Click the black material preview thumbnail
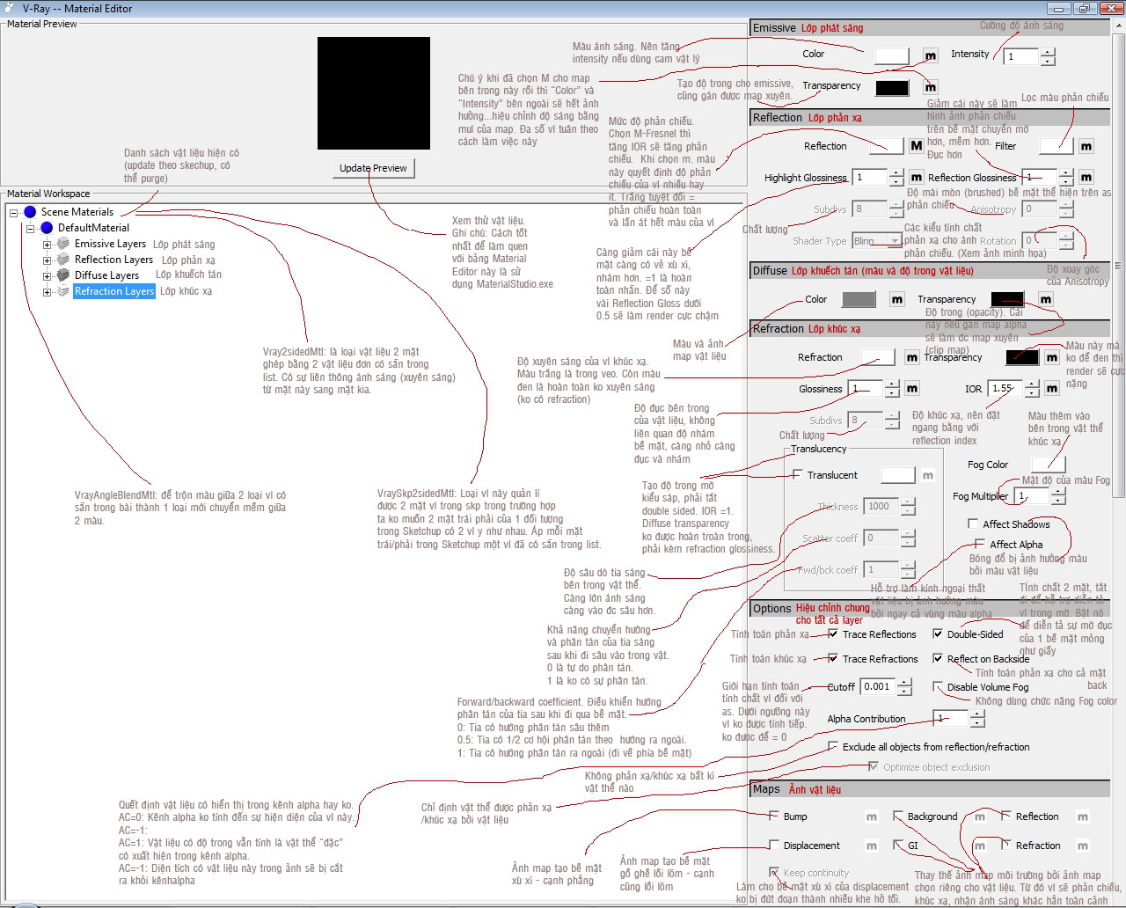Image resolution: width=1126 pixels, height=908 pixels. click(374, 93)
